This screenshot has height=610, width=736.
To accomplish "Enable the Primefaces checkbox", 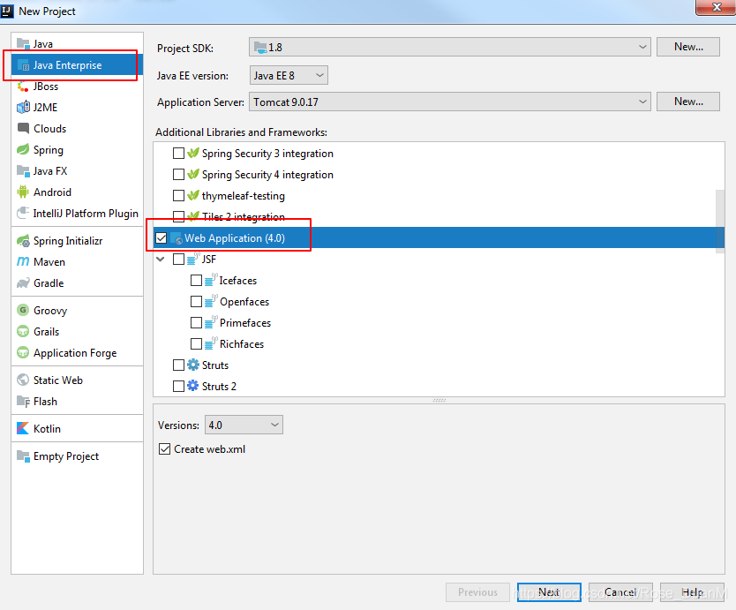I will click(196, 322).
